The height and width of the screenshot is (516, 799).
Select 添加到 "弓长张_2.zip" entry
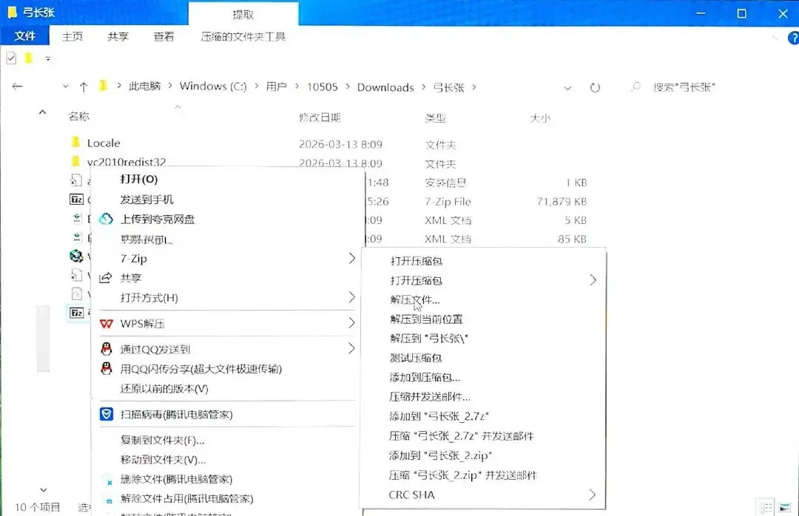440,455
